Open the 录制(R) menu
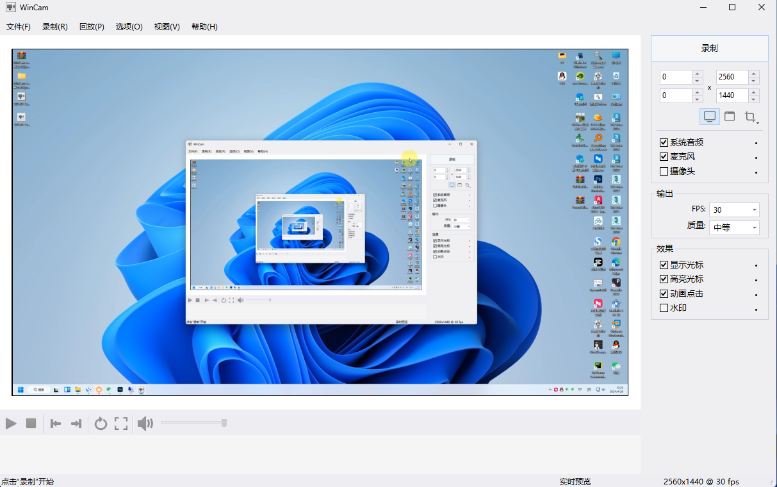The height and width of the screenshot is (487, 777). (55, 27)
